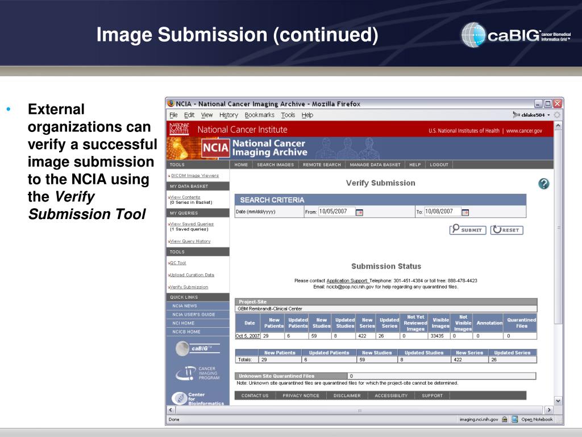Click the SUBMIT search button
The height and width of the screenshot is (437, 582).
(468, 230)
